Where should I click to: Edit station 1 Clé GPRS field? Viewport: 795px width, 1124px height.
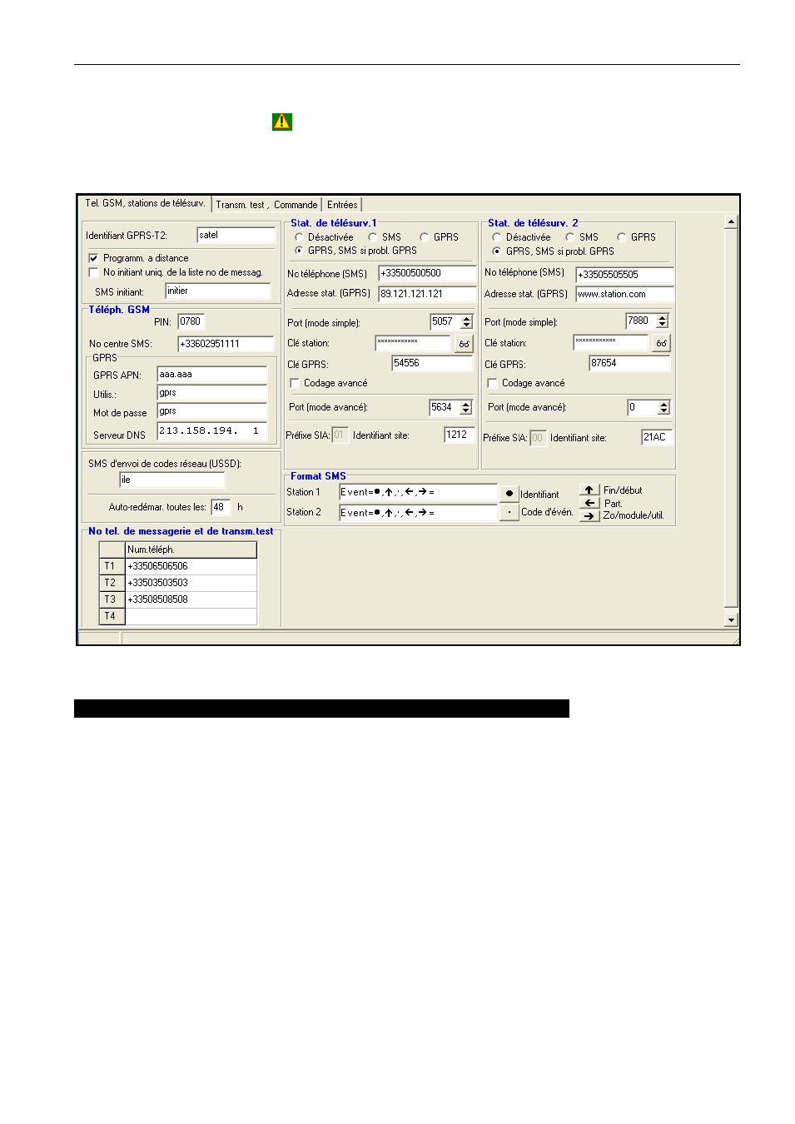(x=433, y=363)
